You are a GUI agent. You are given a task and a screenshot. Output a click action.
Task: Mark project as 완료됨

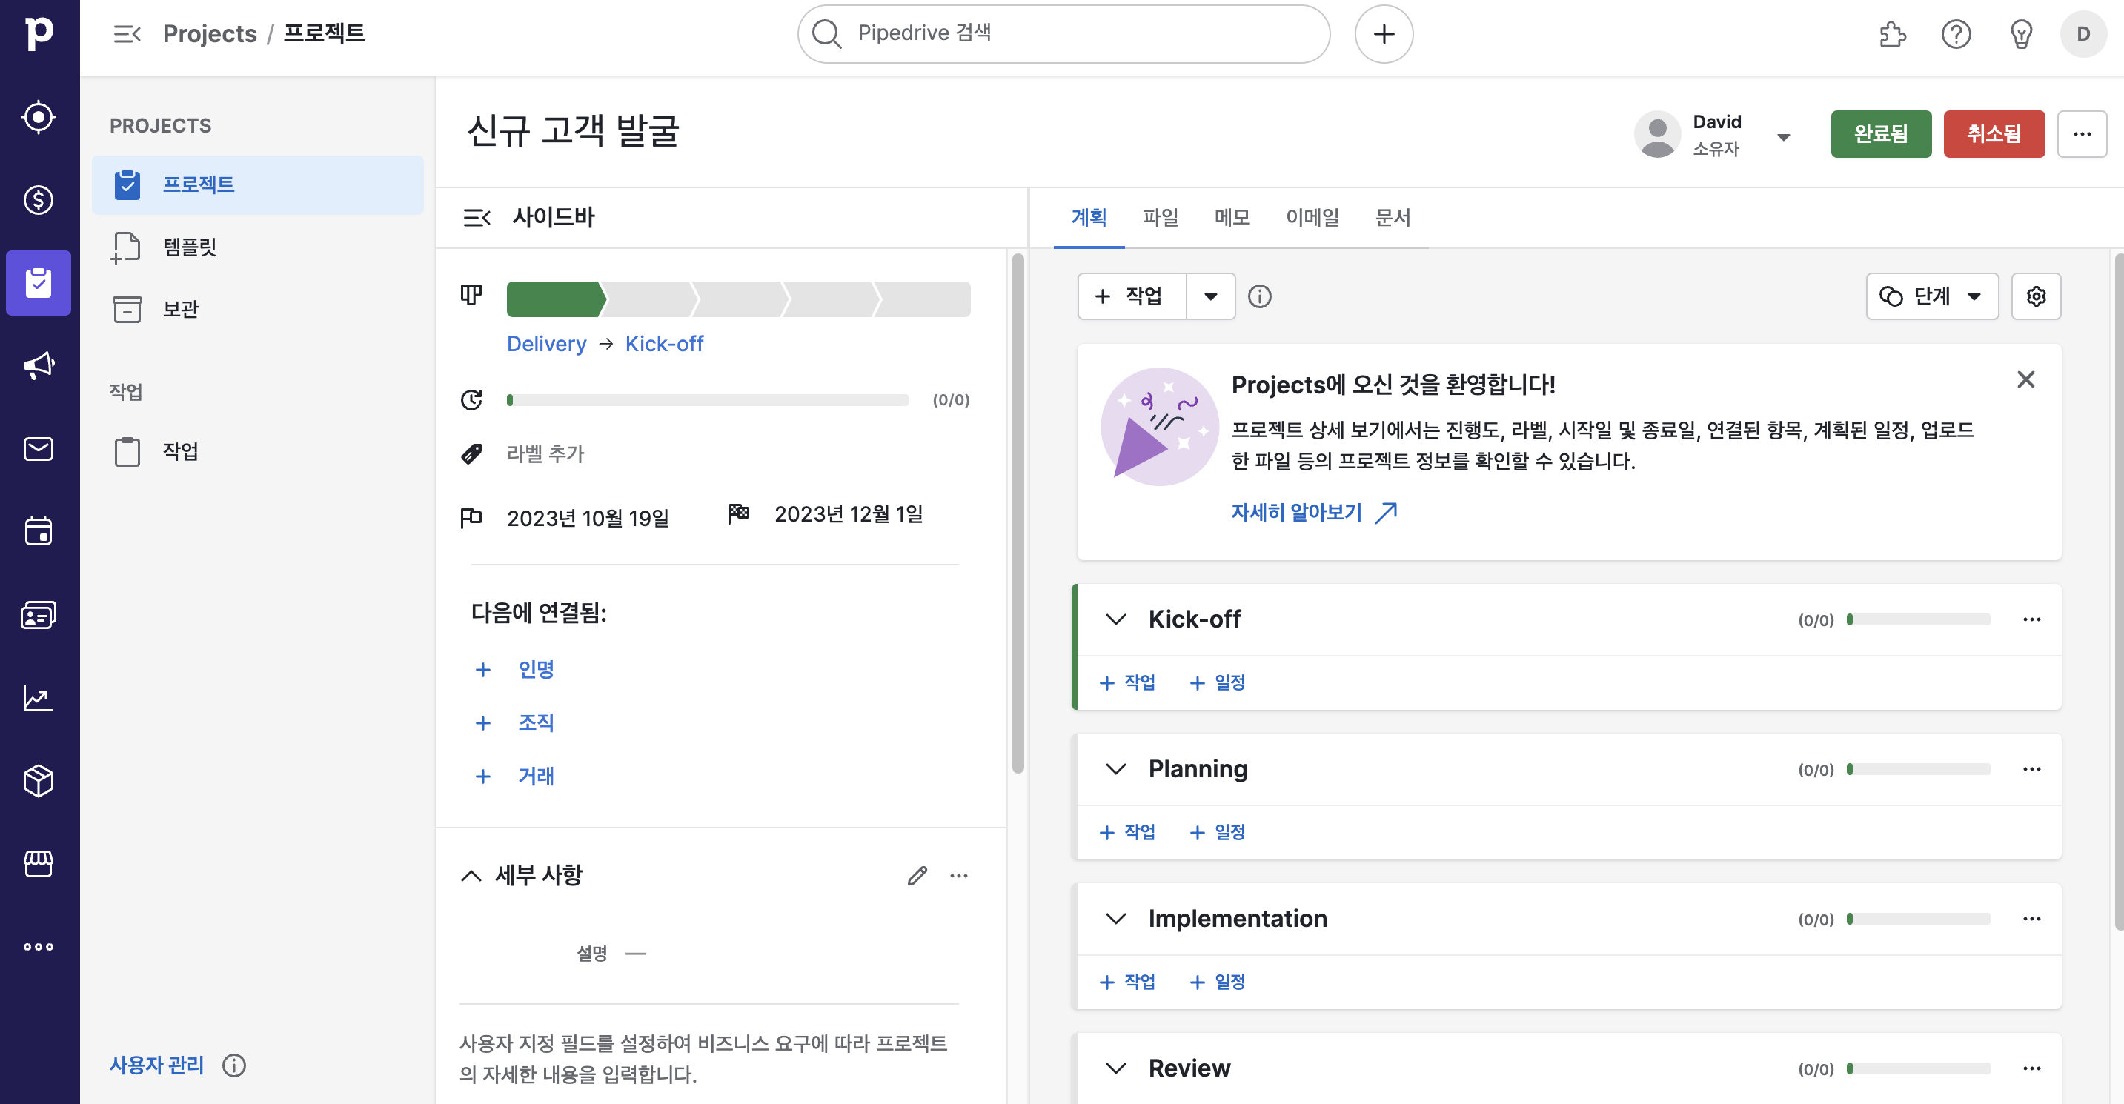pos(1880,133)
